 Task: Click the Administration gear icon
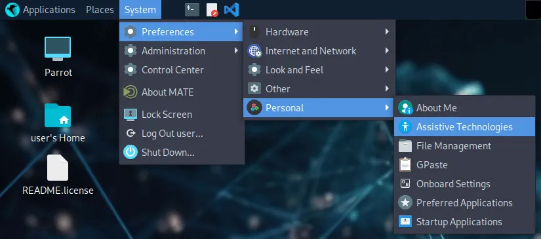click(130, 51)
